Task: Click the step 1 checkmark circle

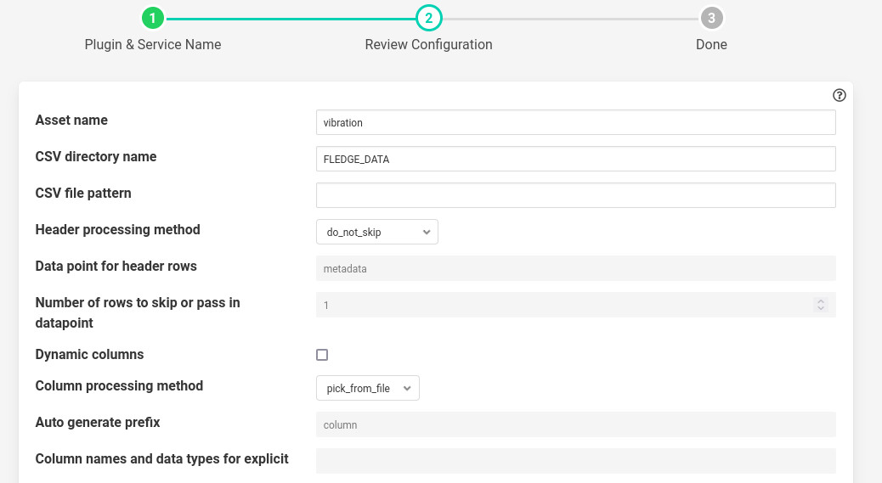Action: click(152, 18)
